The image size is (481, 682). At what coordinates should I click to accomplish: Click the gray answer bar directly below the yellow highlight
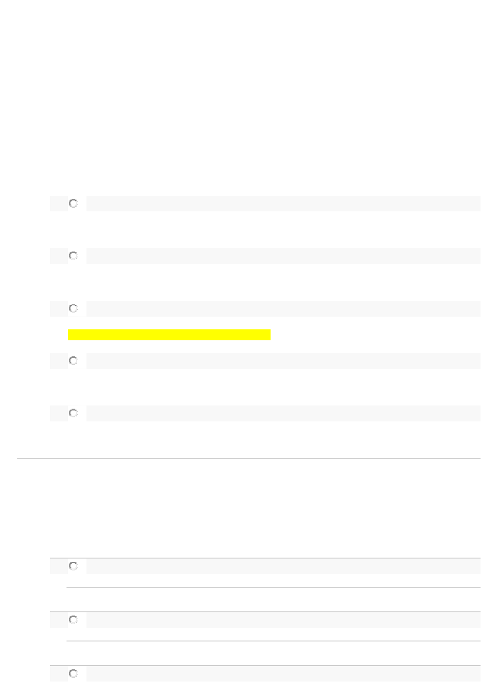pyautogui.click(x=283, y=361)
